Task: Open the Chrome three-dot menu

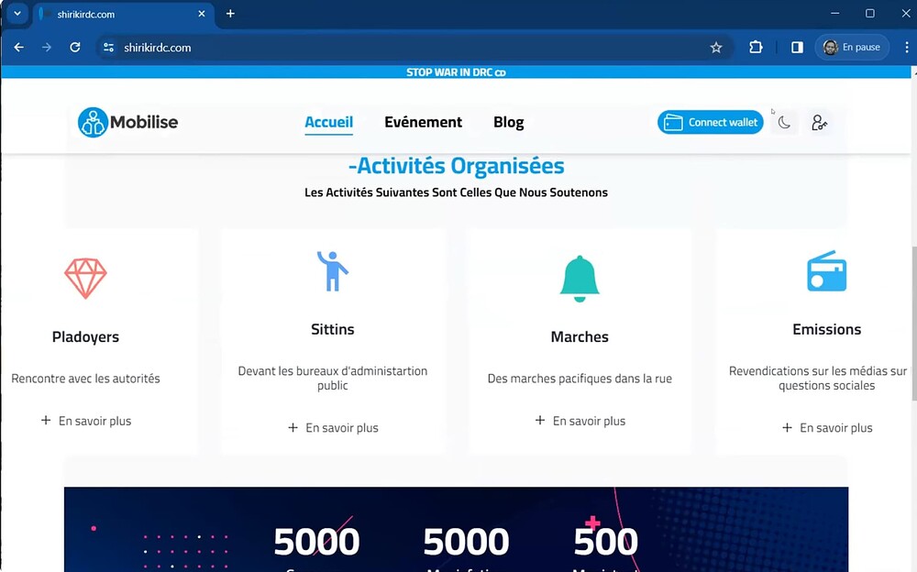Action: click(x=907, y=48)
